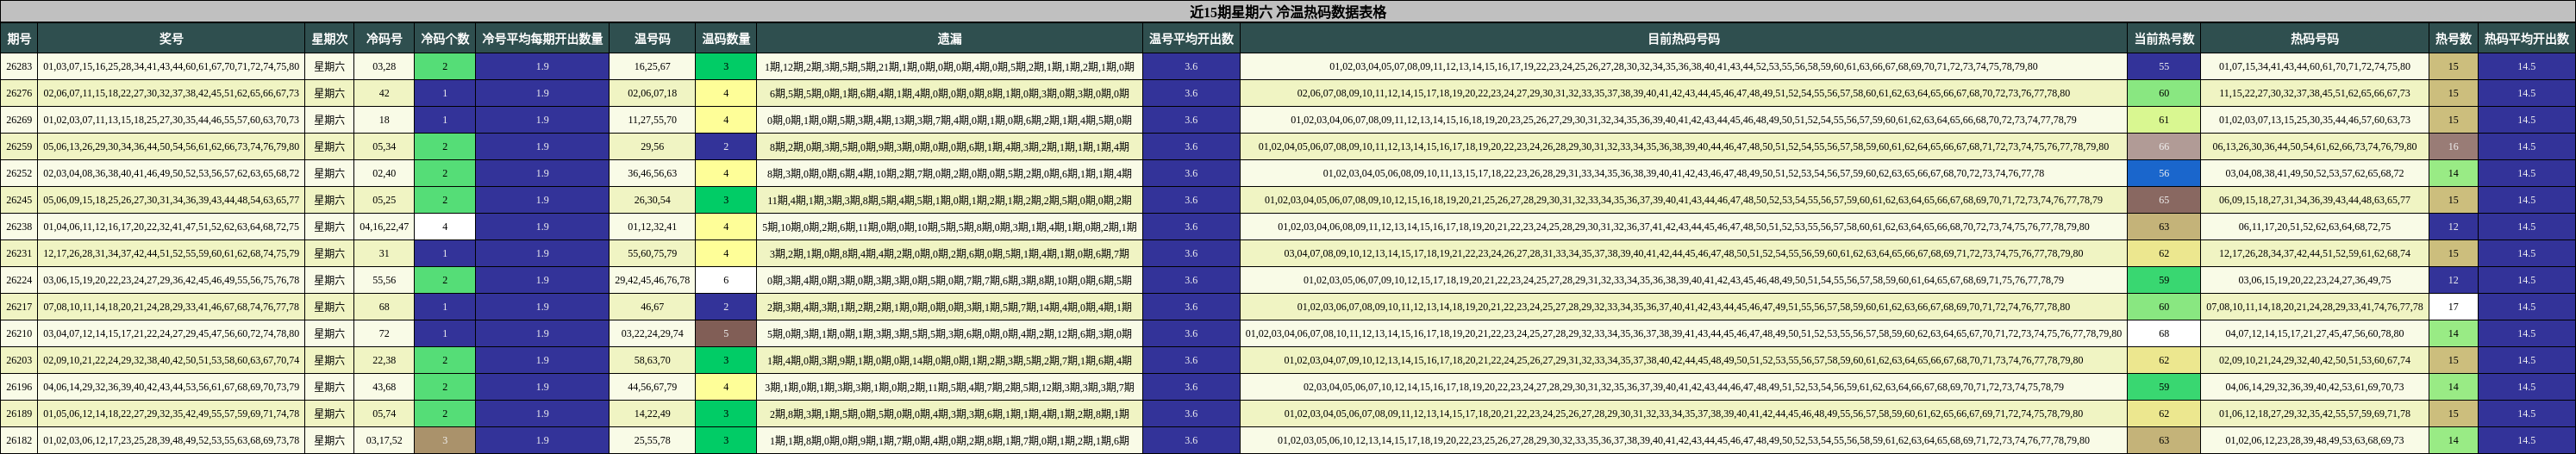Click white cold count cell 4 in row 26238
This screenshot has height=454, width=2576.
[445, 227]
